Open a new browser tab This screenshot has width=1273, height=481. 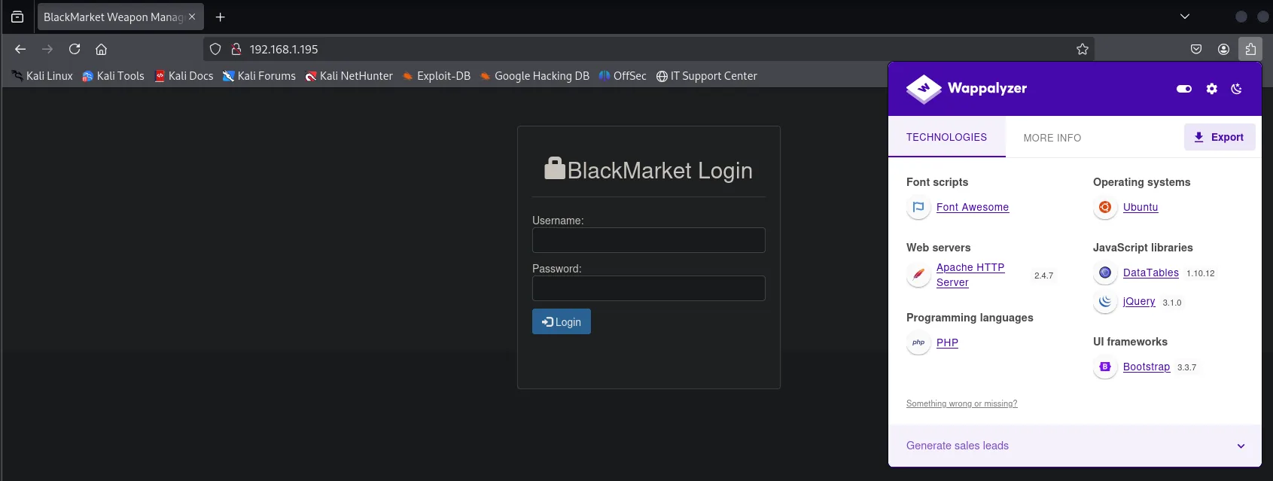pos(221,17)
